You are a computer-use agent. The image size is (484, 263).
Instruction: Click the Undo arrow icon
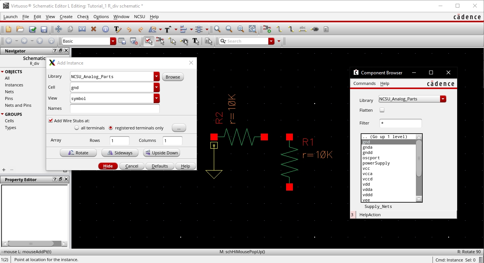tap(129, 29)
